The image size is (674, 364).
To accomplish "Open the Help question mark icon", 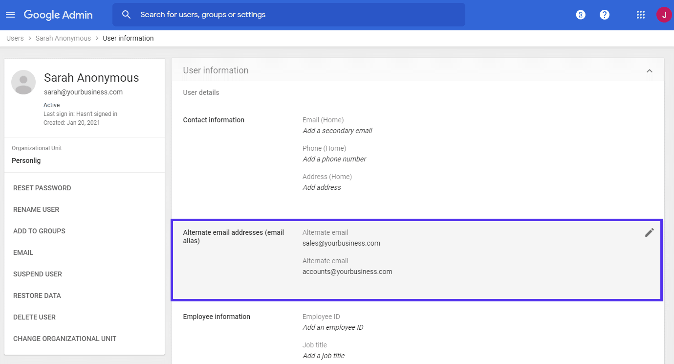I will click(x=605, y=14).
